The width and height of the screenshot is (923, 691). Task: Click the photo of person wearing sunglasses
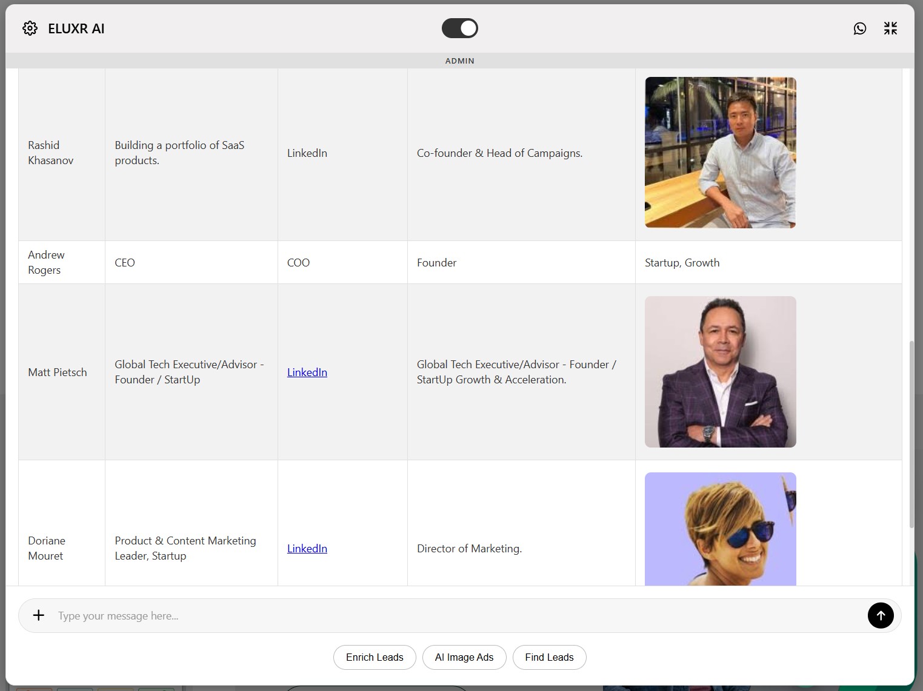pyautogui.click(x=720, y=529)
